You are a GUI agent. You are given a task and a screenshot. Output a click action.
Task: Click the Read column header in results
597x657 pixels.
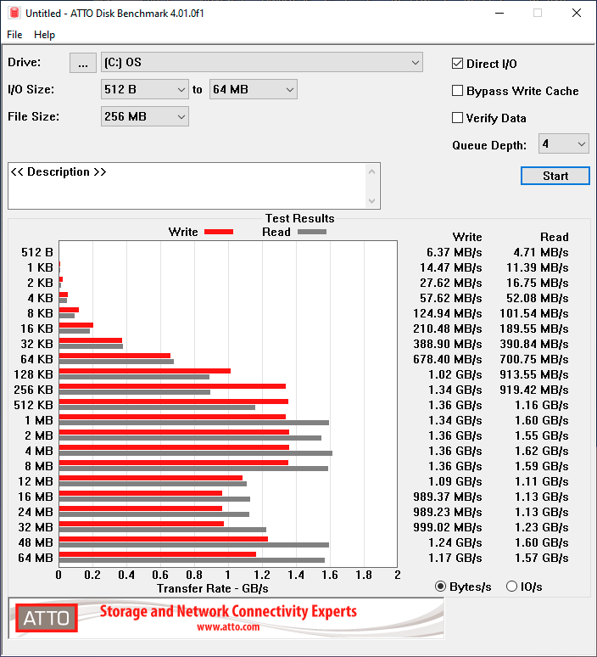(555, 237)
